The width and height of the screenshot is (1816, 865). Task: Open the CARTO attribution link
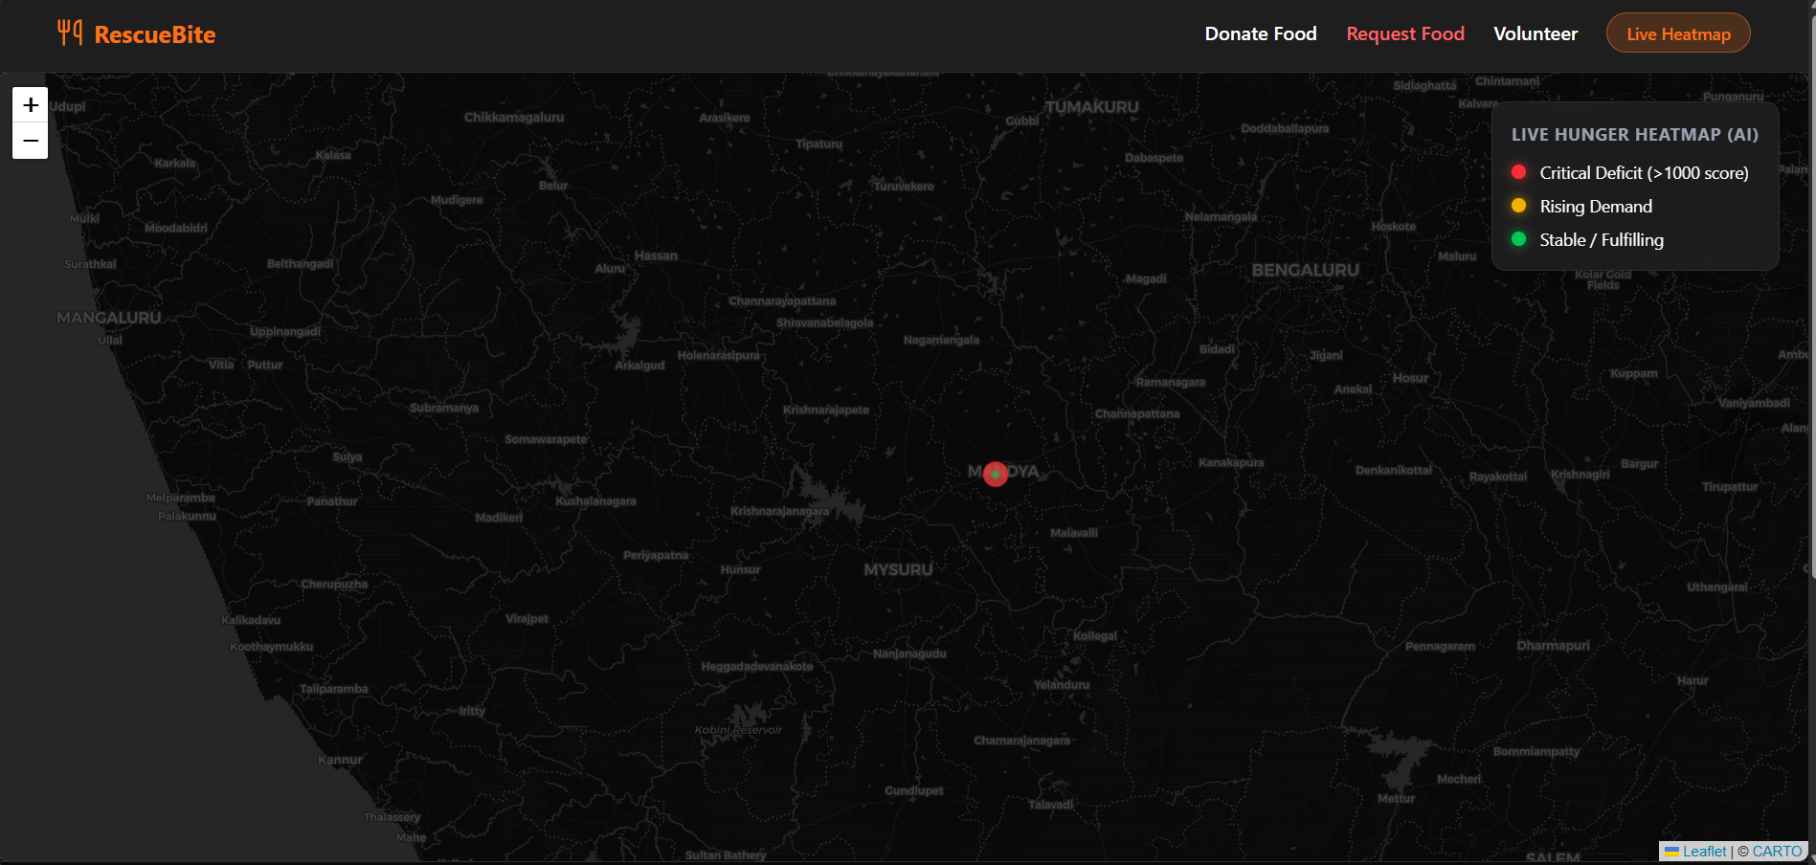click(1777, 851)
